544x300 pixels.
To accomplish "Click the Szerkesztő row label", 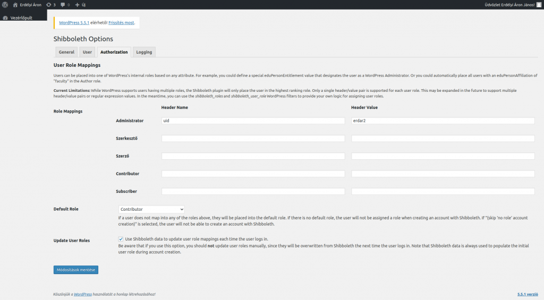I will pos(126,139).
